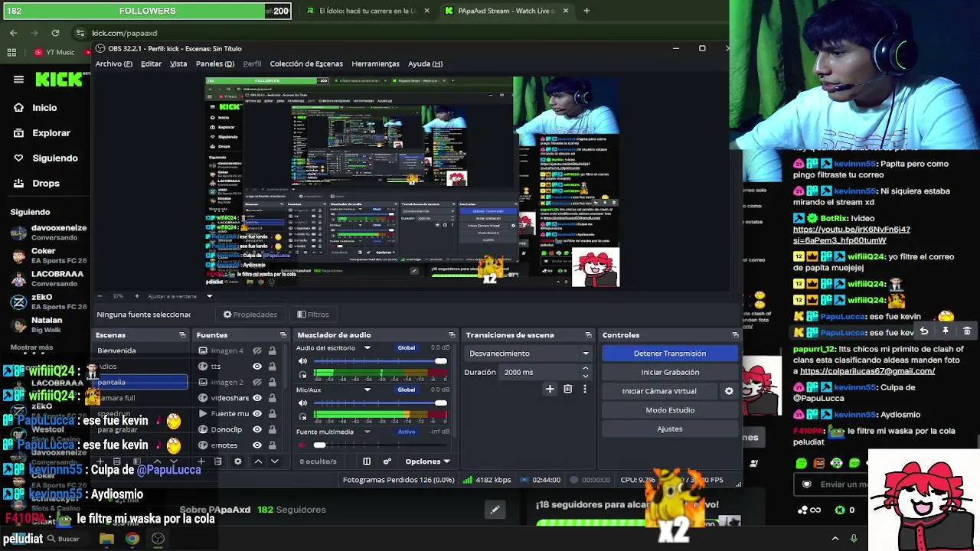Open Fuente multimedia mixer options arrow
980x551 pixels.
tap(367, 432)
